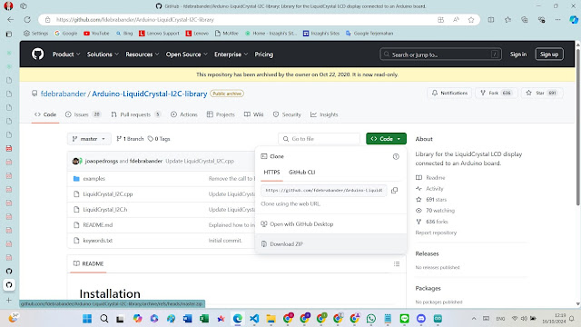
Task: Open Visual Studio Code from taskbar
Action: coord(254,319)
